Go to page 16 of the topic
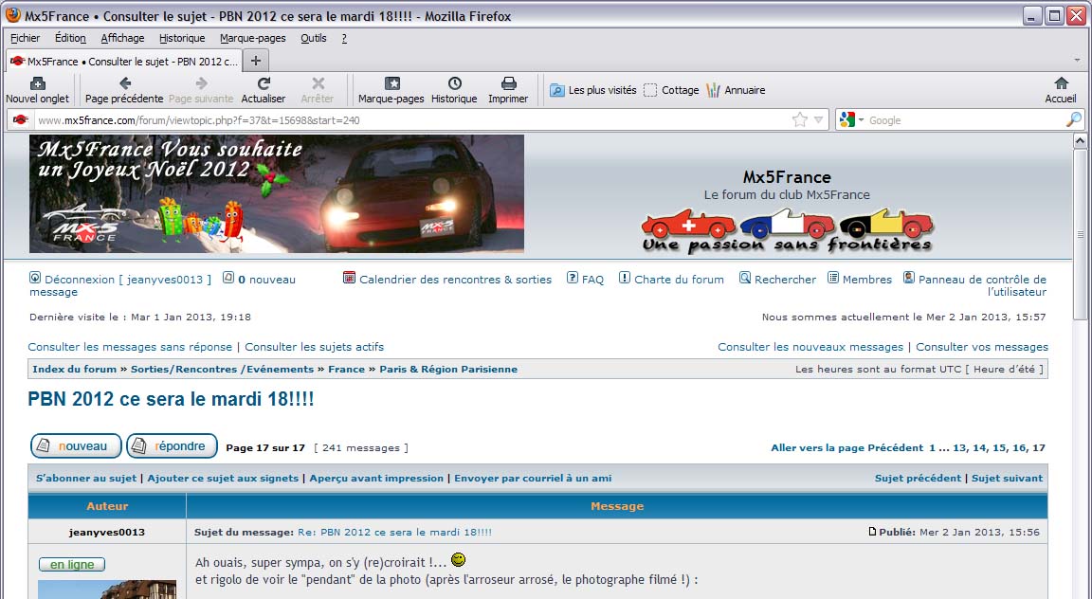Viewport: 1092px width, 599px height. coord(1019,448)
